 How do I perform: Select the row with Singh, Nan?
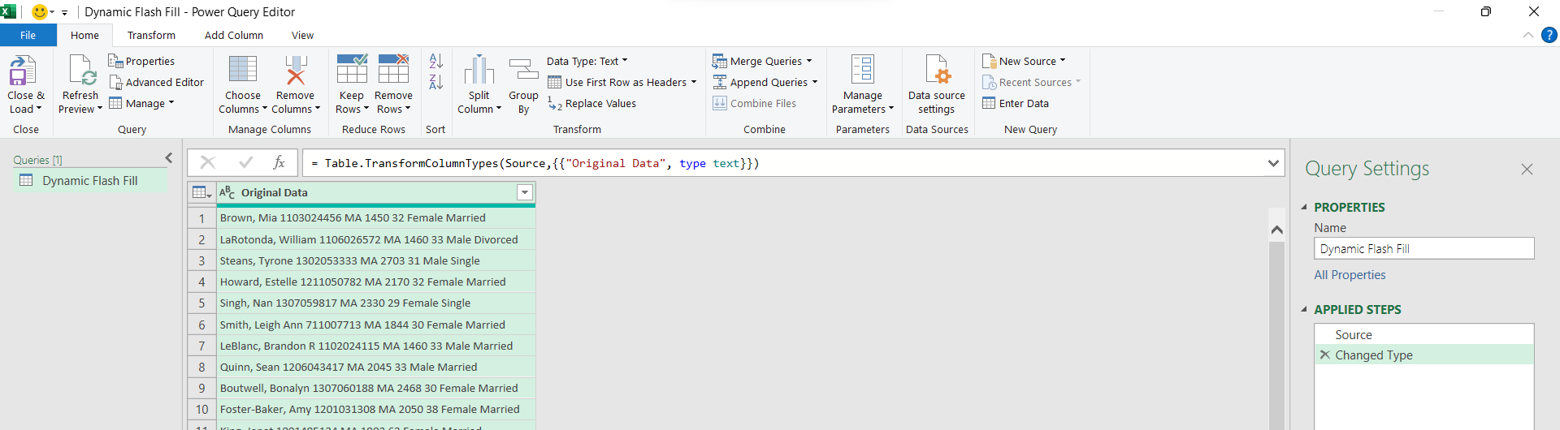pos(375,303)
